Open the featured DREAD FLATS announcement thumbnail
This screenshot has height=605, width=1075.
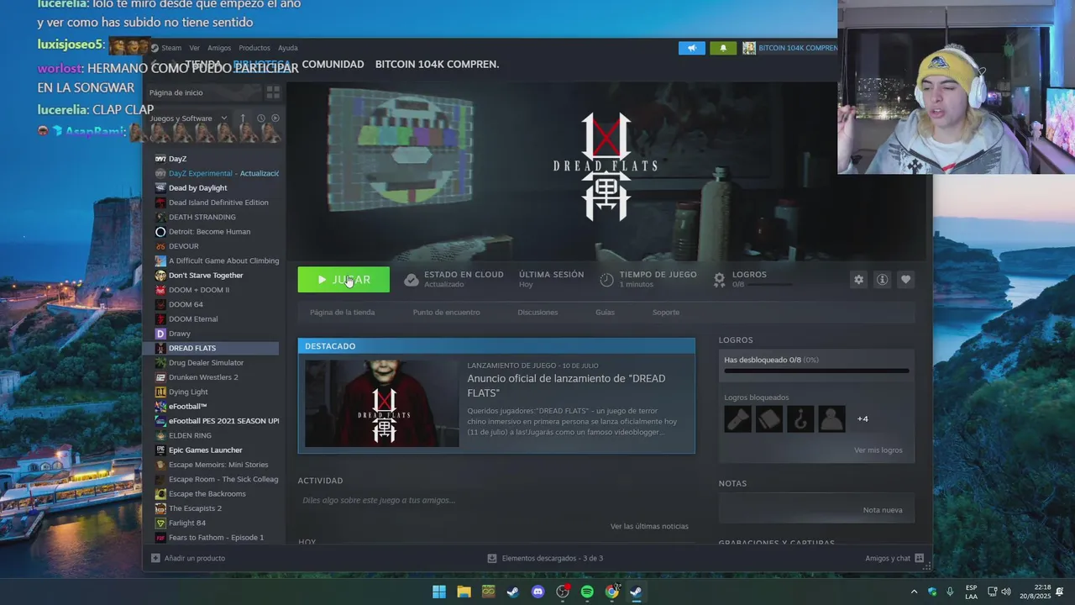click(381, 403)
